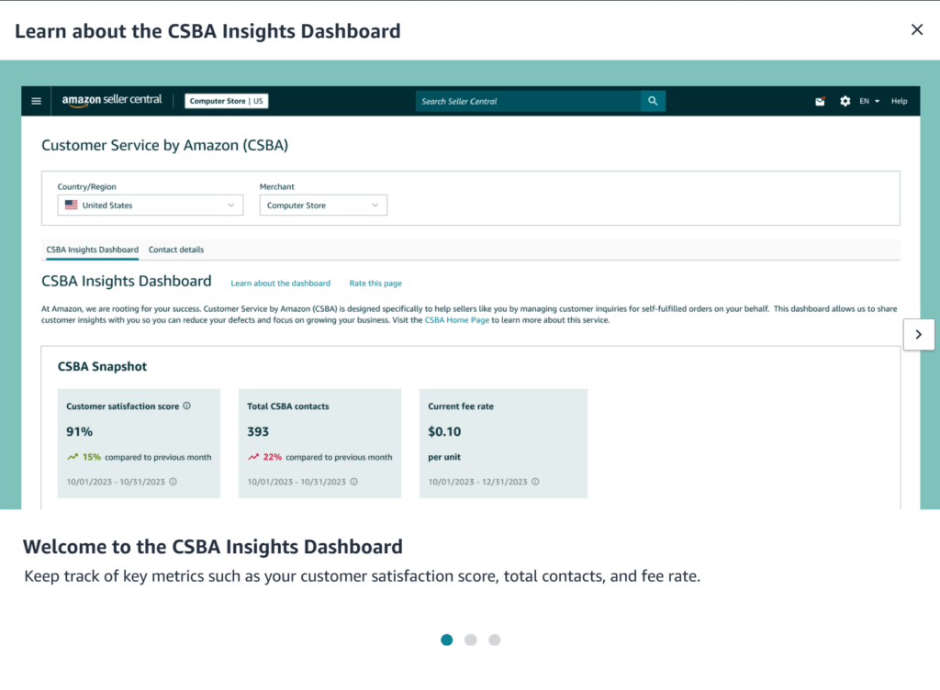Open the Merchant Computer Store dropdown

coord(323,205)
